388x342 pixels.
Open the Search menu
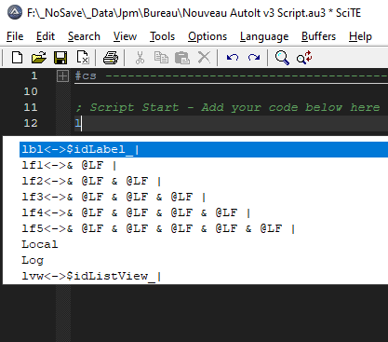click(x=84, y=36)
